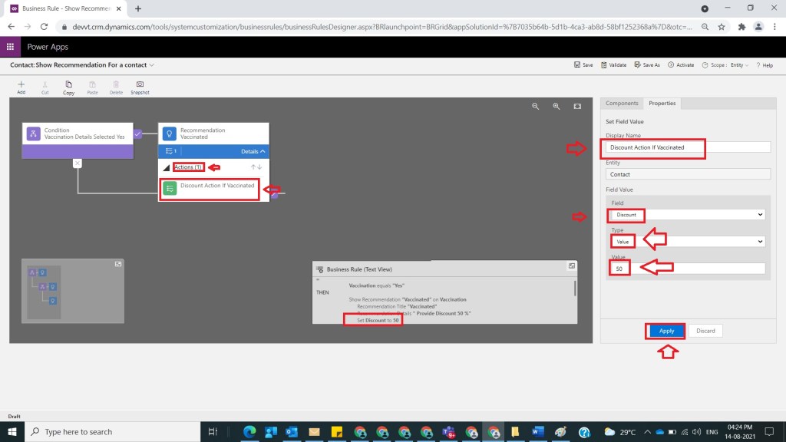Select the Properties tab
The image size is (786, 442).
(x=662, y=104)
